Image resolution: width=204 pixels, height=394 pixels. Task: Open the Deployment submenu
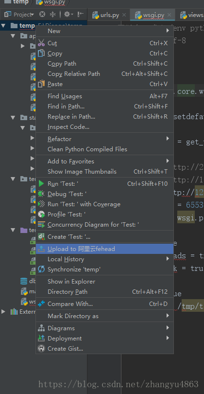point(105,339)
